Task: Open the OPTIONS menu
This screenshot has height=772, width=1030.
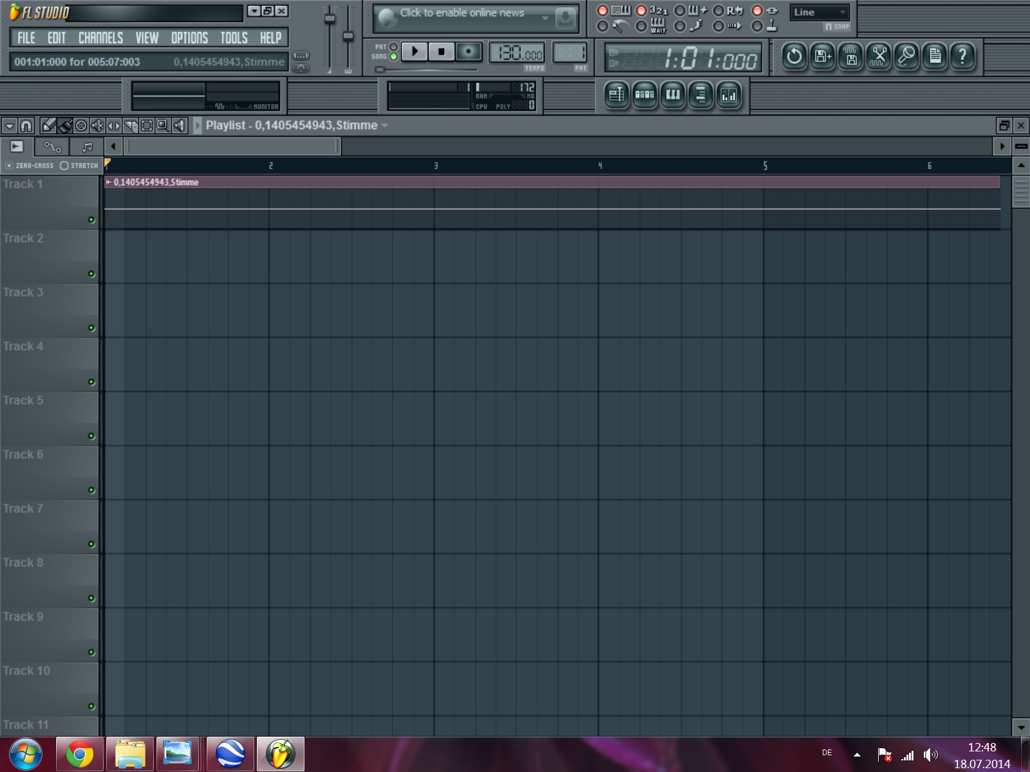Action: pyautogui.click(x=189, y=38)
